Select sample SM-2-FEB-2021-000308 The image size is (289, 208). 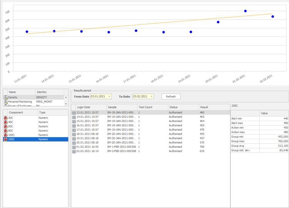point(121,151)
